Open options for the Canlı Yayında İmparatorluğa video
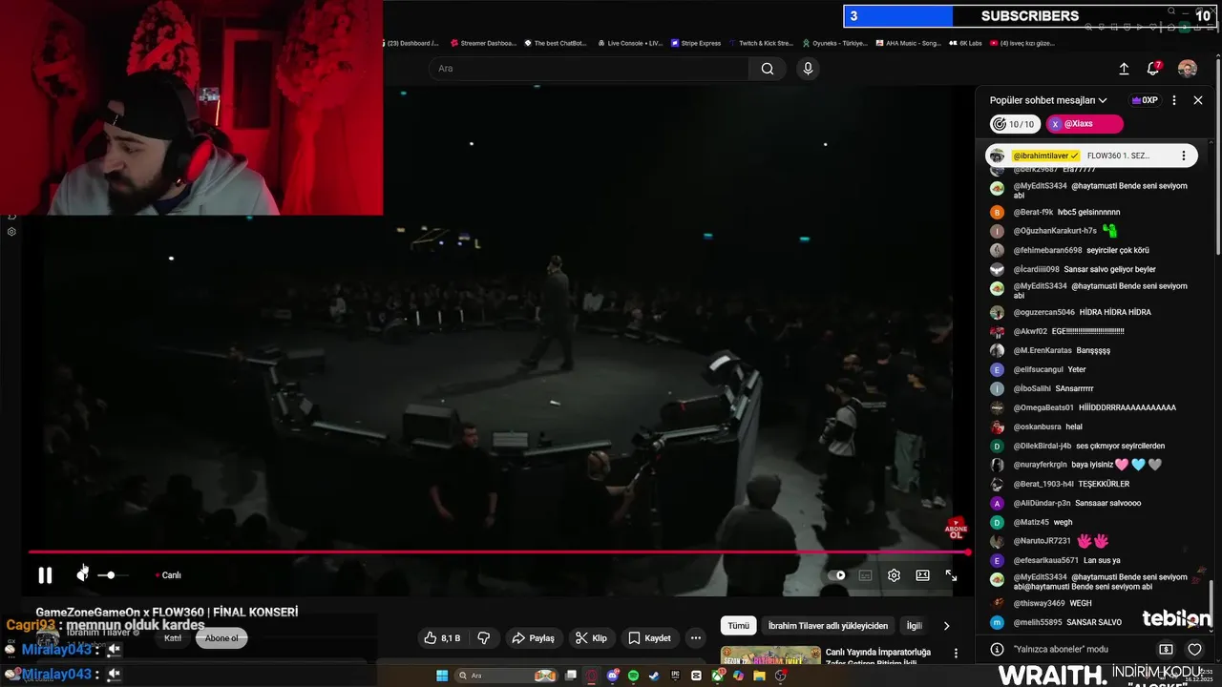Screen dimensions: 1222x687 [956, 654]
